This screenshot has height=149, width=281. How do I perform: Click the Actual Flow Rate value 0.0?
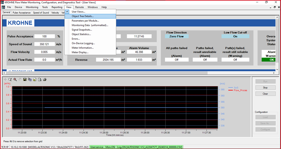45,60
